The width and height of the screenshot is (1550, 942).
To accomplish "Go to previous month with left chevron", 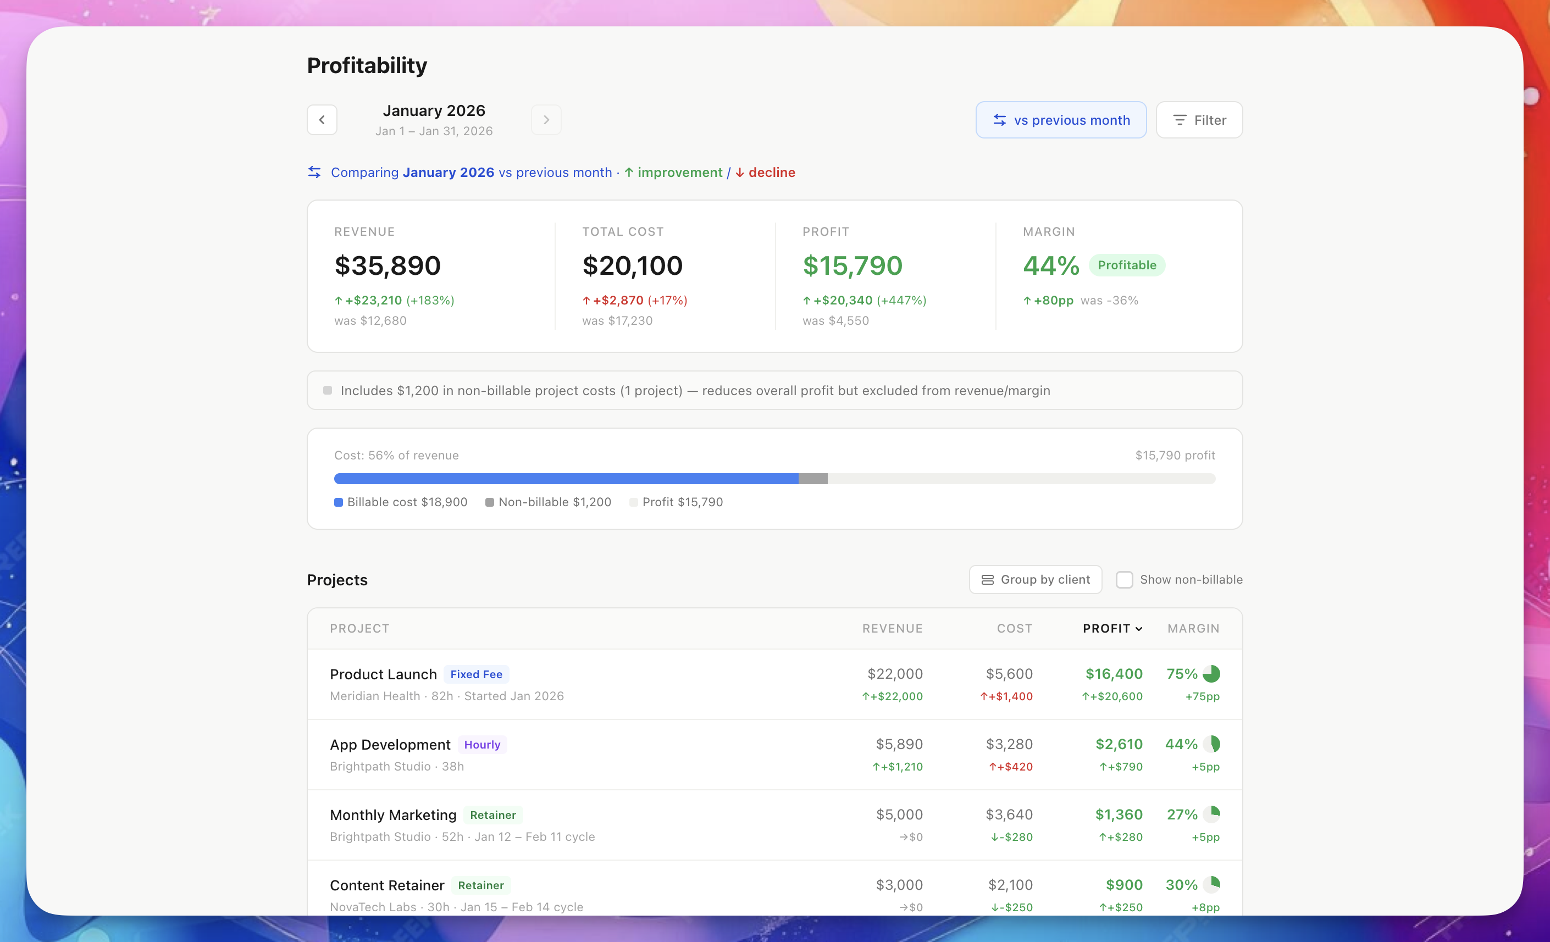I will pos(322,119).
